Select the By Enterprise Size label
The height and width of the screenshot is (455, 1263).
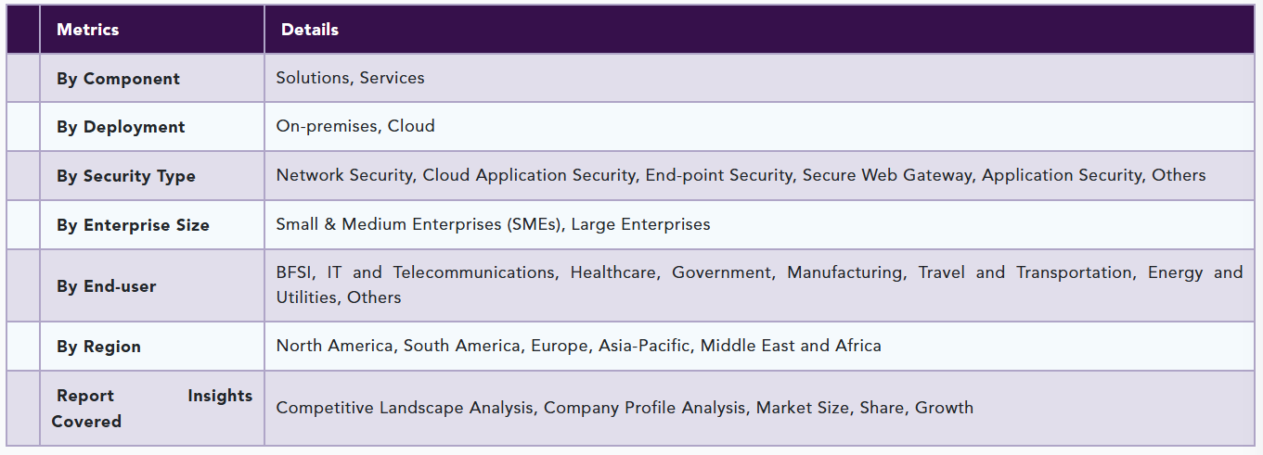click(x=133, y=225)
